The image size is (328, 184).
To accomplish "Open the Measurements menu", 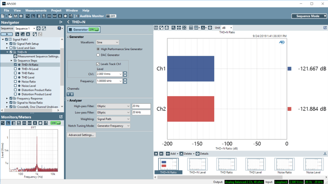I will pos(36,10).
